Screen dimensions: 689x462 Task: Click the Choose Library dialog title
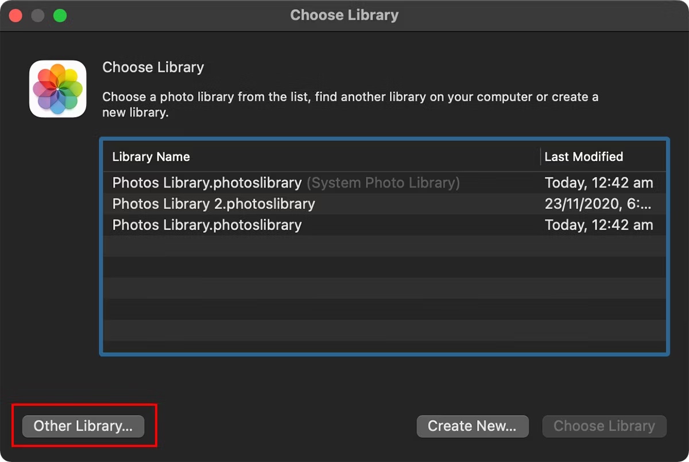[x=344, y=15]
